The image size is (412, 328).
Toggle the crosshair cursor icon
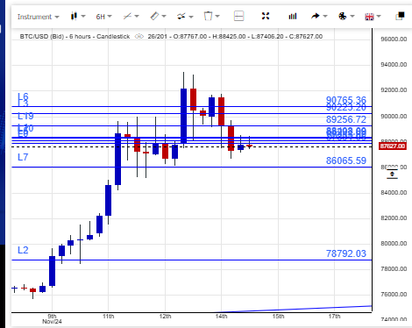(238, 16)
